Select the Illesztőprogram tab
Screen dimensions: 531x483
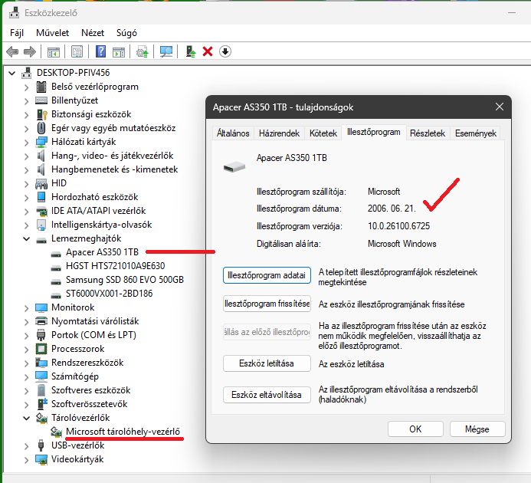(x=373, y=132)
